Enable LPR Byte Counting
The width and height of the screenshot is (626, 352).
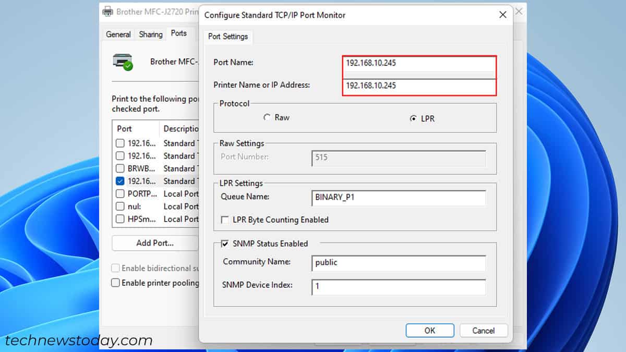pos(225,220)
